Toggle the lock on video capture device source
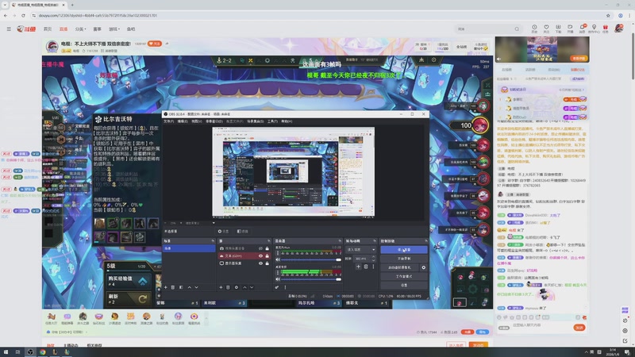Viewport: 635px width, 357px height. click(x=267, y=248)
